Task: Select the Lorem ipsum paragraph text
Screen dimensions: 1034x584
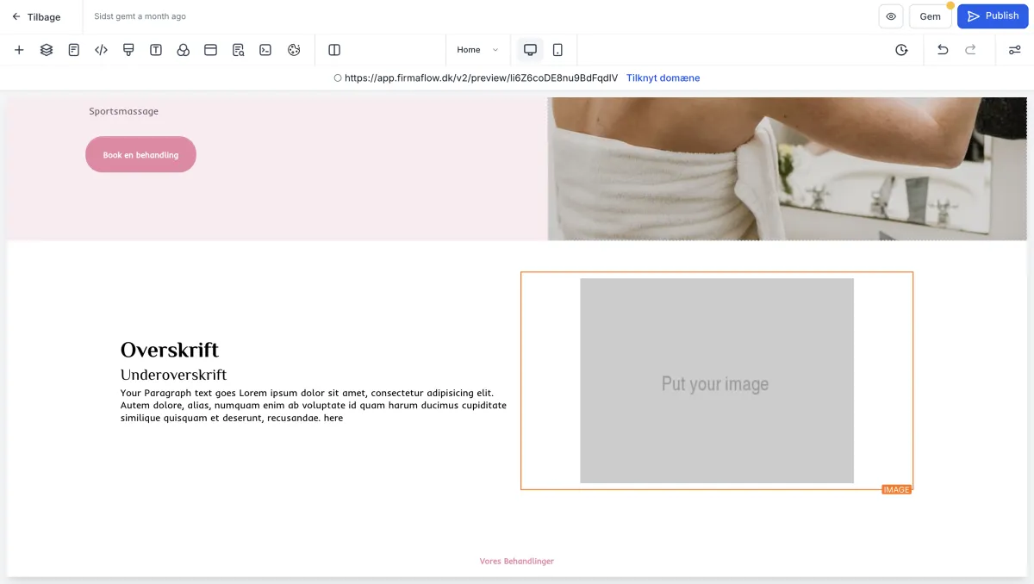Action: click(314, 406)
